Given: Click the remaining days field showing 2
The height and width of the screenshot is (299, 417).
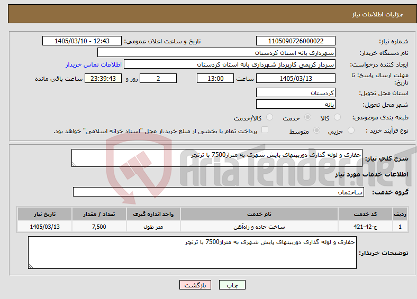Looking at the screenshot, I should pos(158,78).
